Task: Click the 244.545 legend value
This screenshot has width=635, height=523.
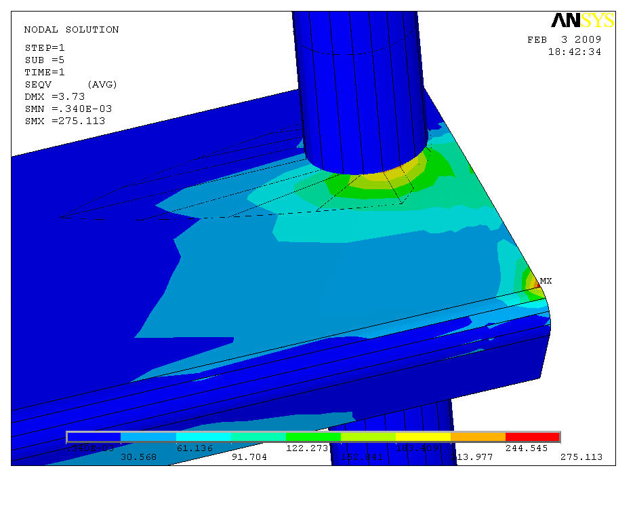Action: pos(526,448)
